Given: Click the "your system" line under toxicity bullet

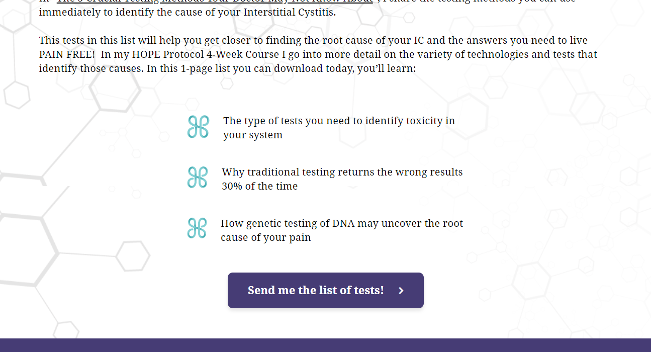Looking at the screenshot, I should click(x=253, y=135).
